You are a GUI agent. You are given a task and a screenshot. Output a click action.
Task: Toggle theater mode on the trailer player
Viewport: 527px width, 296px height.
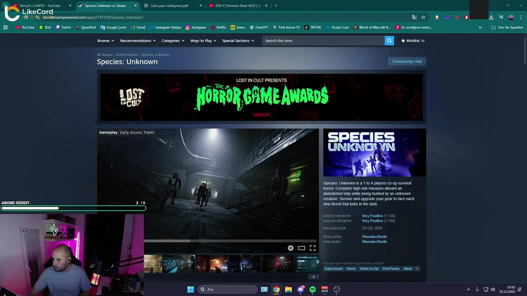click(301, 248)
